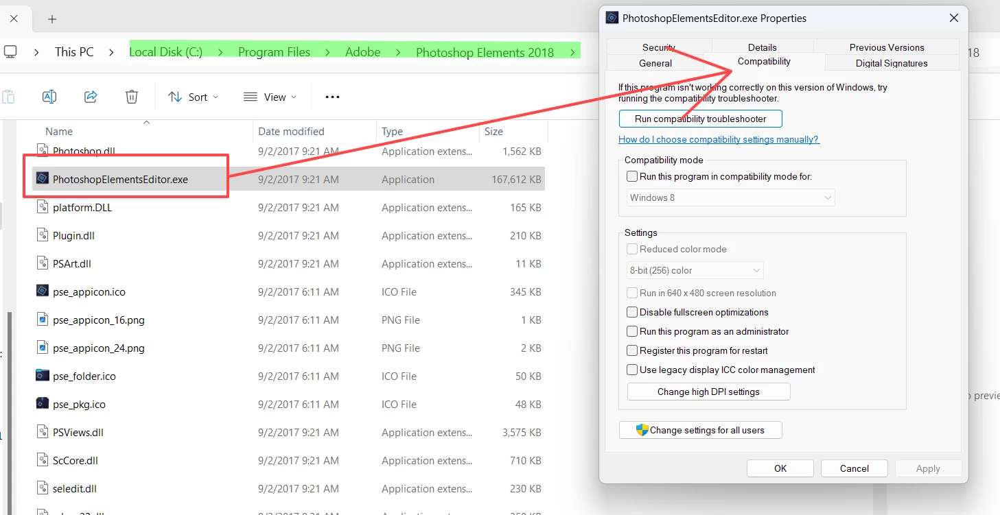Click the PSArt.dll file icon
The image size is (1000, 515).
point(43,263)
